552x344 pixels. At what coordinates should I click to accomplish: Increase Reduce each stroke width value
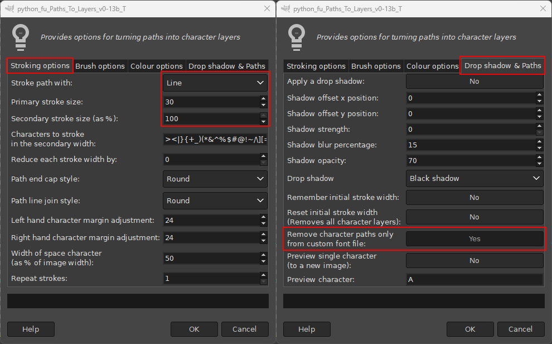263,156
